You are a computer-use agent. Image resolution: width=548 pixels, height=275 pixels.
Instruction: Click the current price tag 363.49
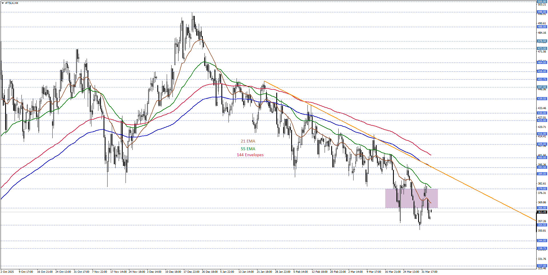pos(542,212)
